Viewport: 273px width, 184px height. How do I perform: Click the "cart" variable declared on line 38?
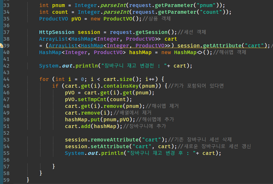click(x=171, y=39)
